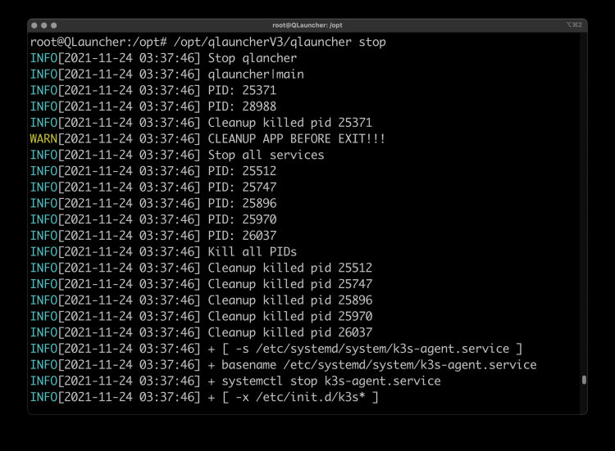Click the 'qlauncher|main' log entry
This screenshot has height=451, width=615.
(256, 74)
